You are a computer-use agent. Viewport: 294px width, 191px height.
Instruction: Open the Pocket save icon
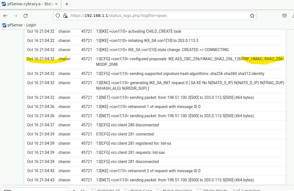point(284,16)
